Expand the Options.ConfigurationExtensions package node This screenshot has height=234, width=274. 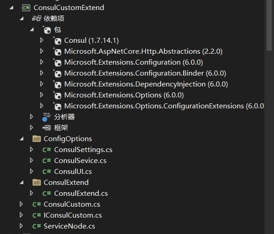[x=41, y=106]
